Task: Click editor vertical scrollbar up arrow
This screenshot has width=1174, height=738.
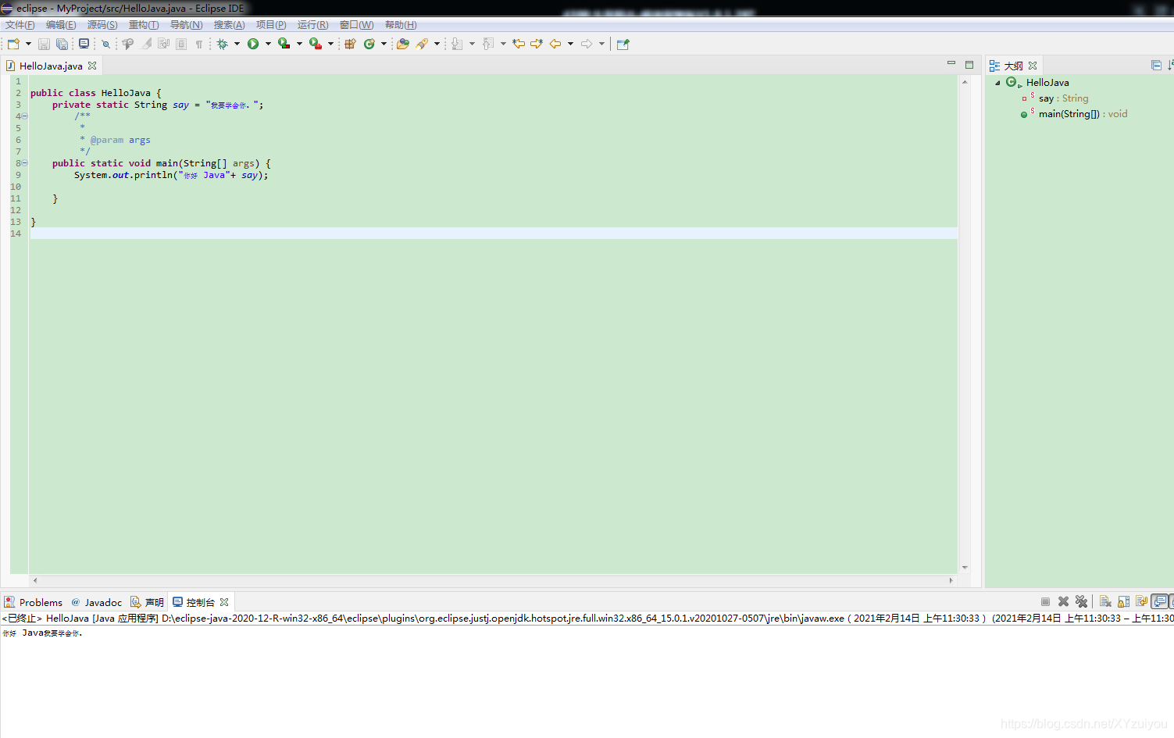Action: (x=965, y=82)
